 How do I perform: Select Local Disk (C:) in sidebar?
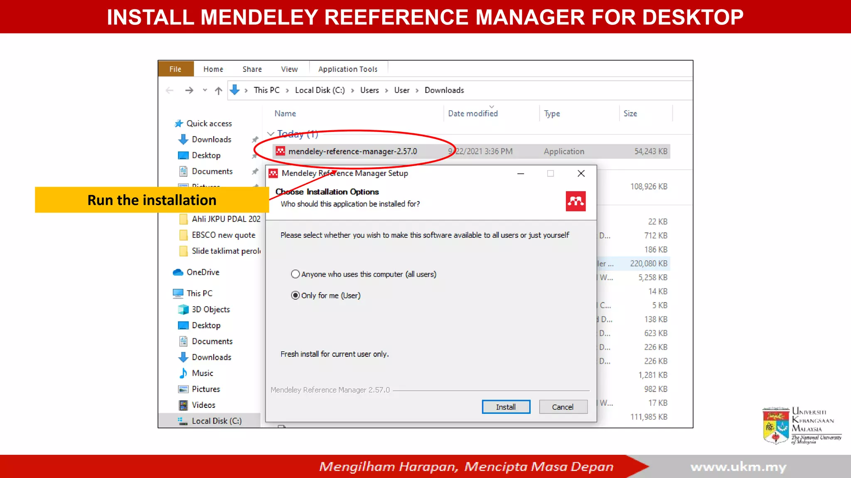point(216,421)
